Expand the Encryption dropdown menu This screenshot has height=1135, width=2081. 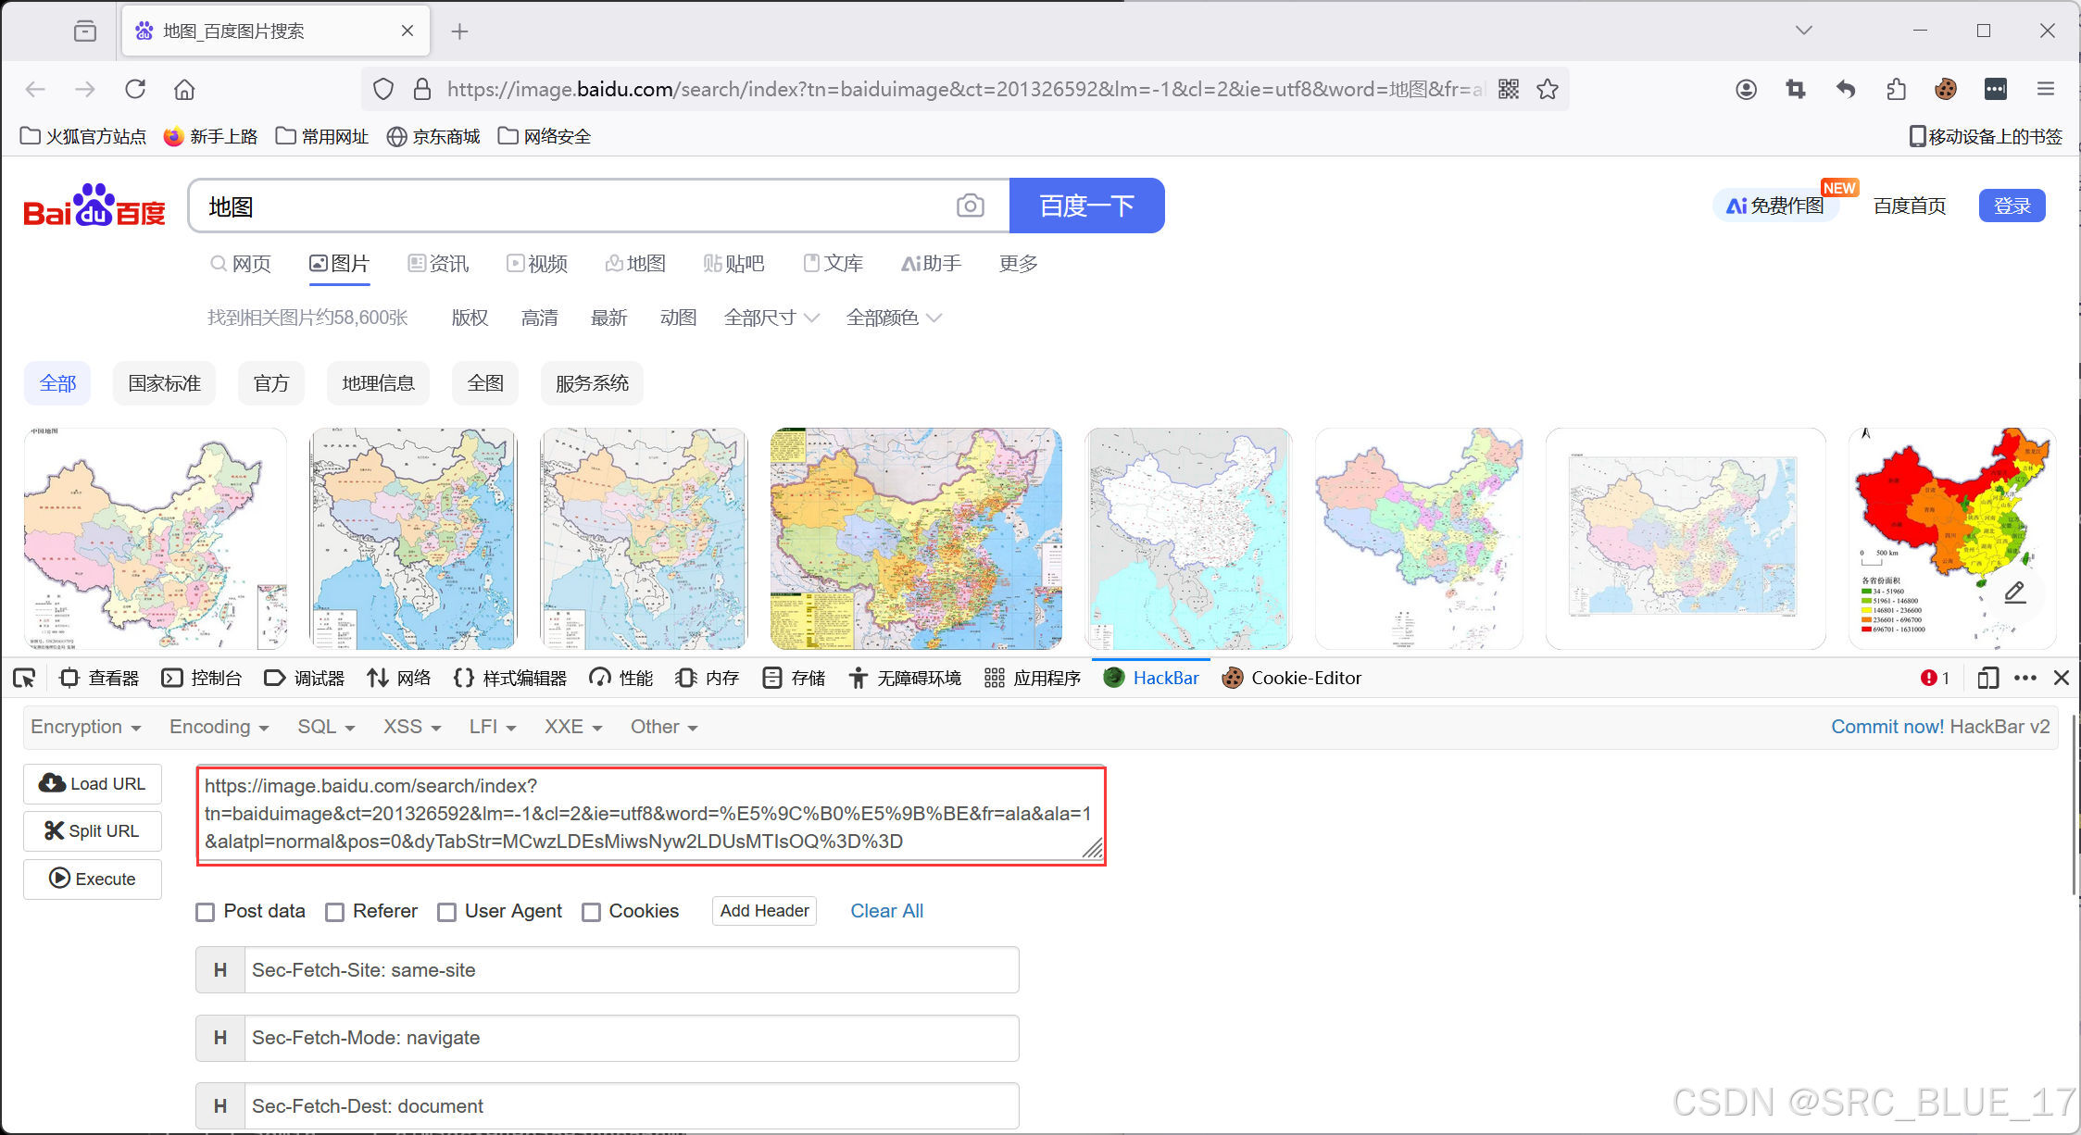[85, 727]
